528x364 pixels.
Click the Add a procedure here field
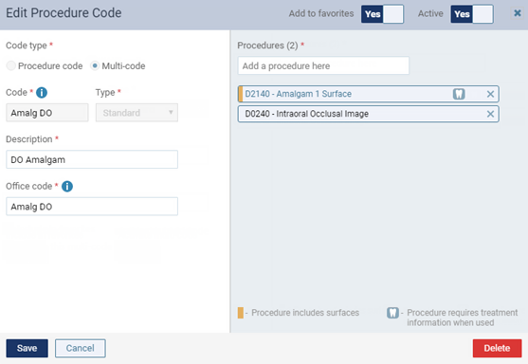tap(323, 65)
